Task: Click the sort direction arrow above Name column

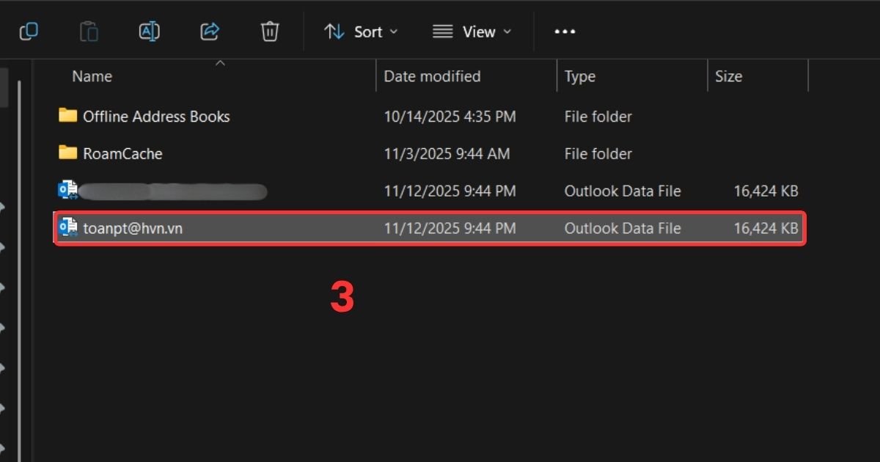Action: [x=219, y=65]
